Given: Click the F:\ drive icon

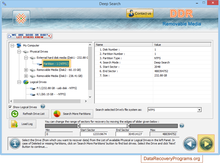Looking at the screenshot, I should (33, 88).
